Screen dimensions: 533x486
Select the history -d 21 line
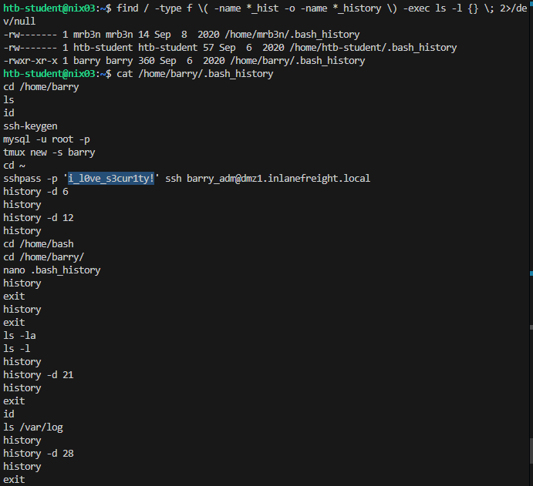point(39,375)
